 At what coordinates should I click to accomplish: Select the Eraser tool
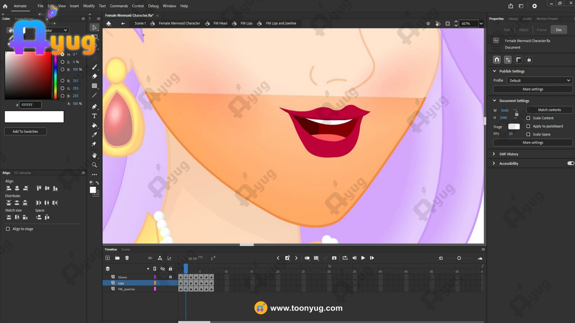pyautogui.click(x=94, y=76)
